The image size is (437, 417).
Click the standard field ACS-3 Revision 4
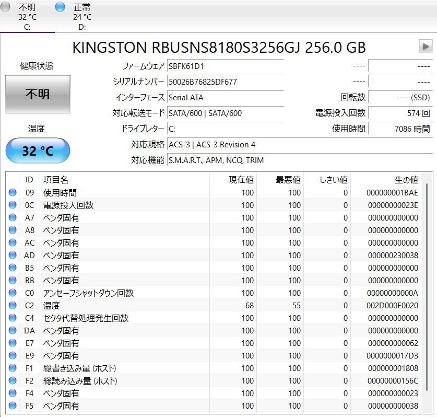[300, 144]
